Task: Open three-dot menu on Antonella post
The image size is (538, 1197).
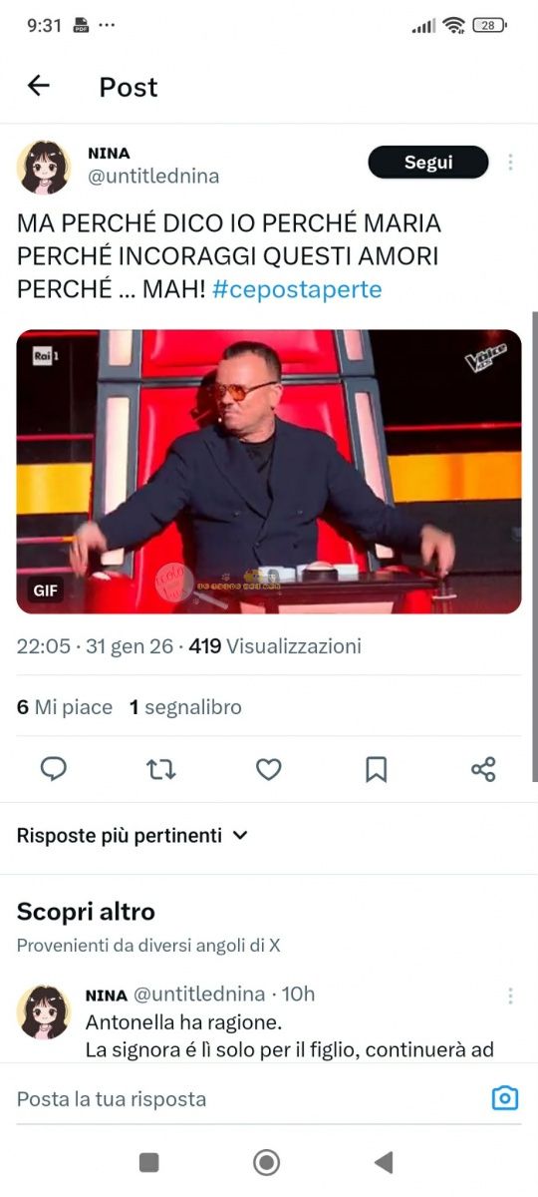Action: (510, 996)
